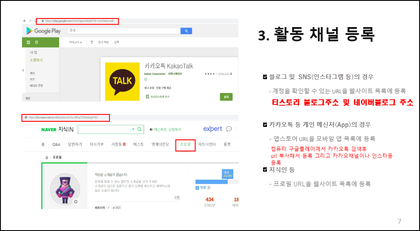
Task: Click the 수정 edit button
Action: coord(177,197)
